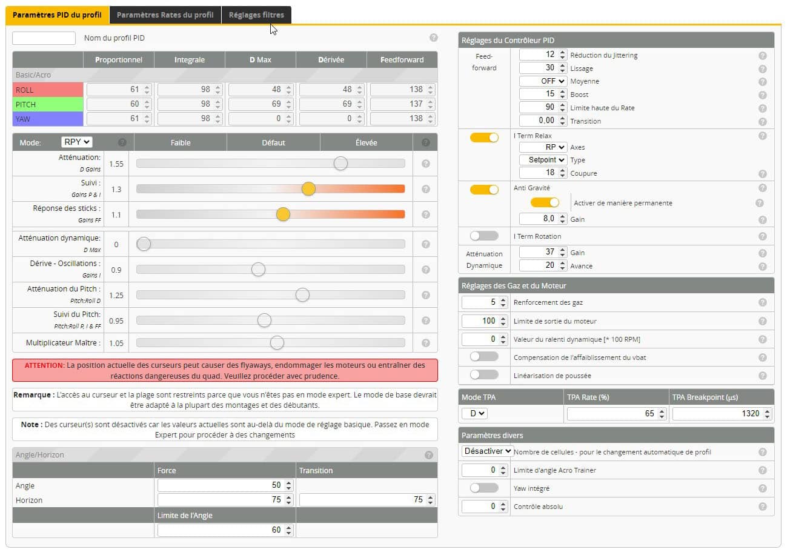Screen dimensions: 793x552
Task: Open help icon for Contrôle absolu
Action: (x=762, y=507)
